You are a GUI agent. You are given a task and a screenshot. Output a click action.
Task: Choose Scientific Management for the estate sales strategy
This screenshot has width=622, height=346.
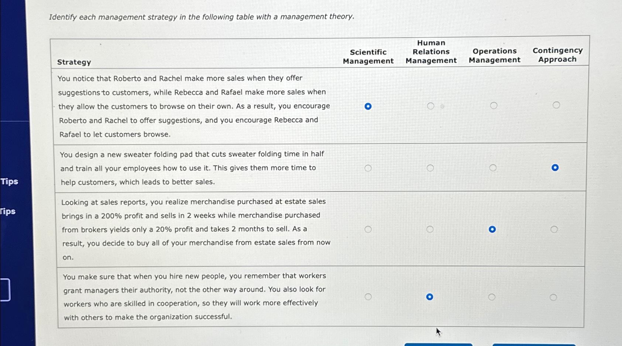coord(368,229)
